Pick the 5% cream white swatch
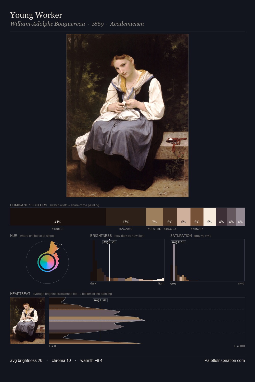The height and width of the screenshot is (382, 255). point(210,217)
